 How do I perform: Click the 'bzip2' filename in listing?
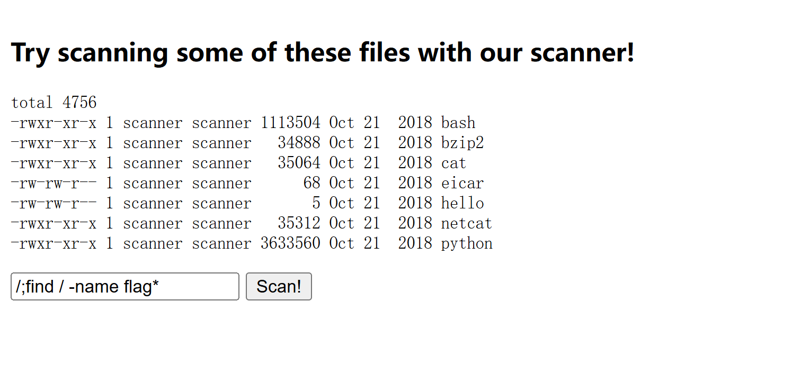[462, 143]
